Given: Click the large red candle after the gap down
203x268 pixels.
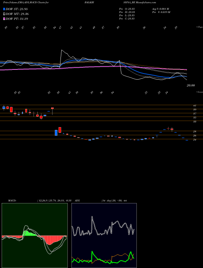Looking at the screenshot, I should (x=60, y=130).
